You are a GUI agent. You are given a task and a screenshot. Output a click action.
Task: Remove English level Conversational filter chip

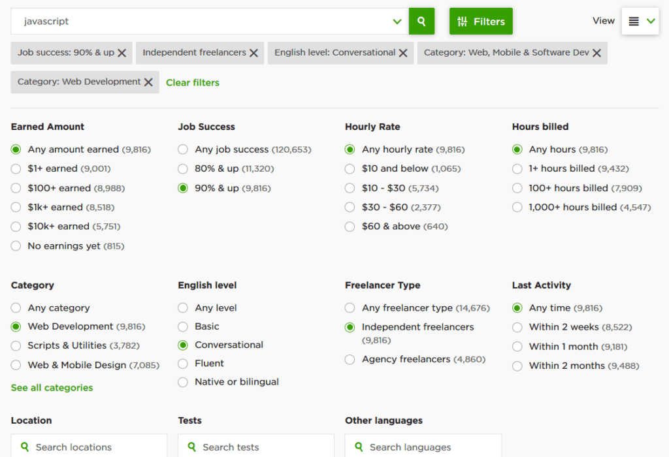click(x=403, y=53)
